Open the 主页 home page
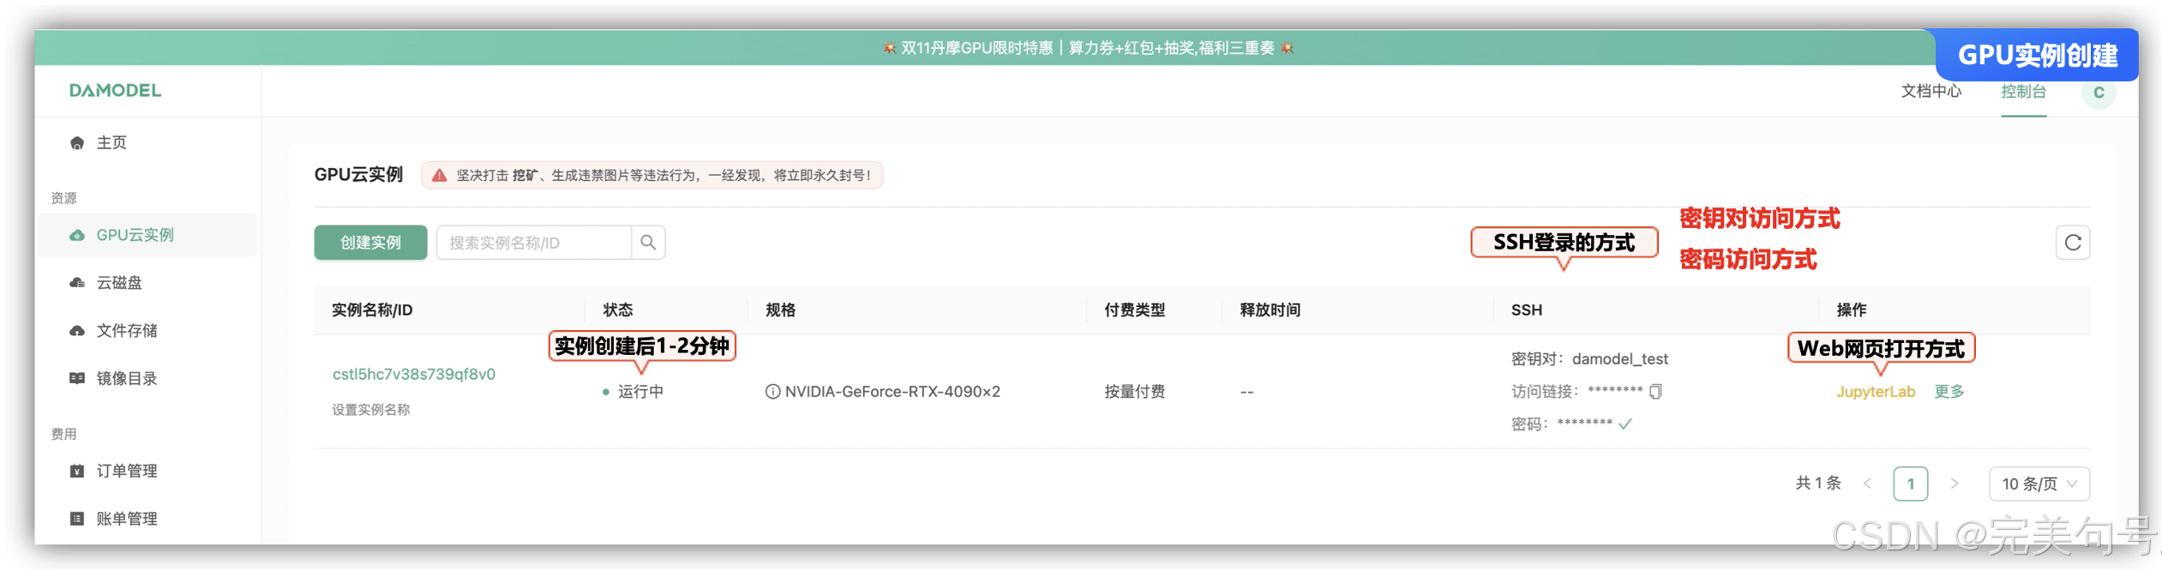The width and height of the screenshot is (2162, 571). (x=111, y=142)
